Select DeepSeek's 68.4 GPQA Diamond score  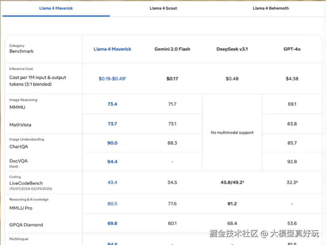click(232, 223)
